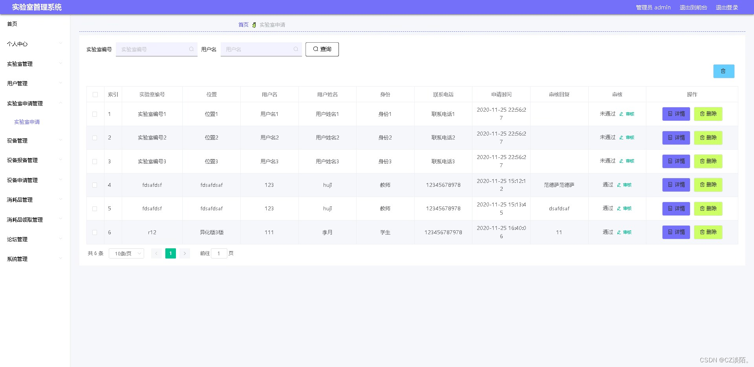Click 详情 button for row 实验室编号1

(676, 114)
